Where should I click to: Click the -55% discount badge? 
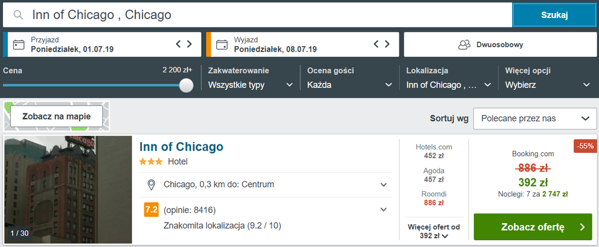[585, 146]
